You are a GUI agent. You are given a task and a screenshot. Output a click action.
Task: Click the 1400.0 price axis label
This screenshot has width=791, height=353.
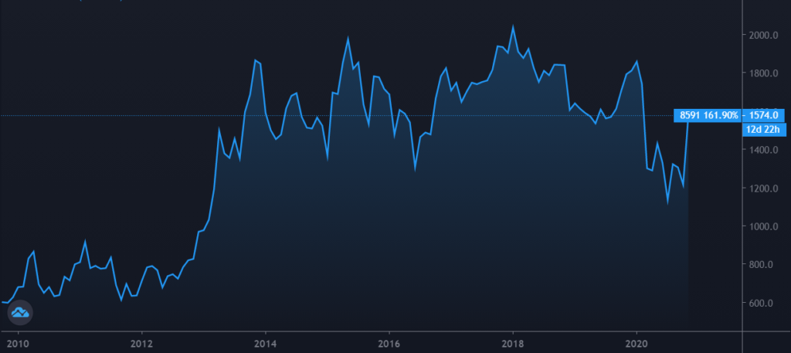click(762, 151)
